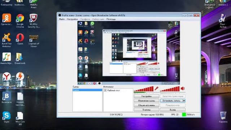
Task: Launch Google Chrome from the desktop
Action: point(20,21)
